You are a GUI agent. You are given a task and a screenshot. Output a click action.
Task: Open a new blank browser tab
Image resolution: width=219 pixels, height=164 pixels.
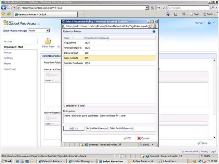[81, 14]
